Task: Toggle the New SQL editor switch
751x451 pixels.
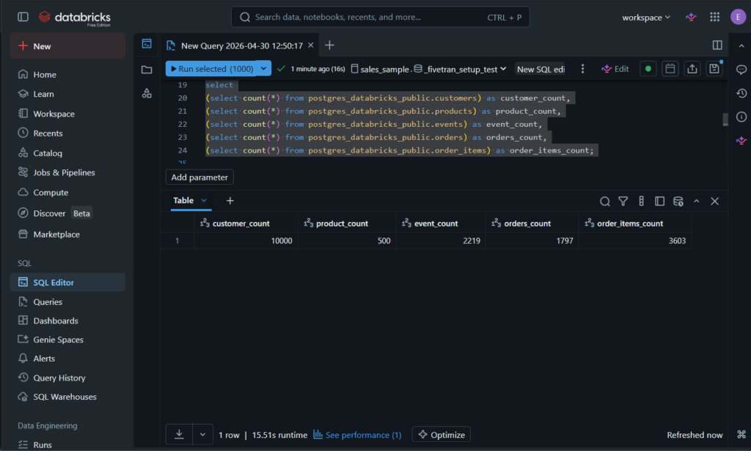Action: point(541,69)
